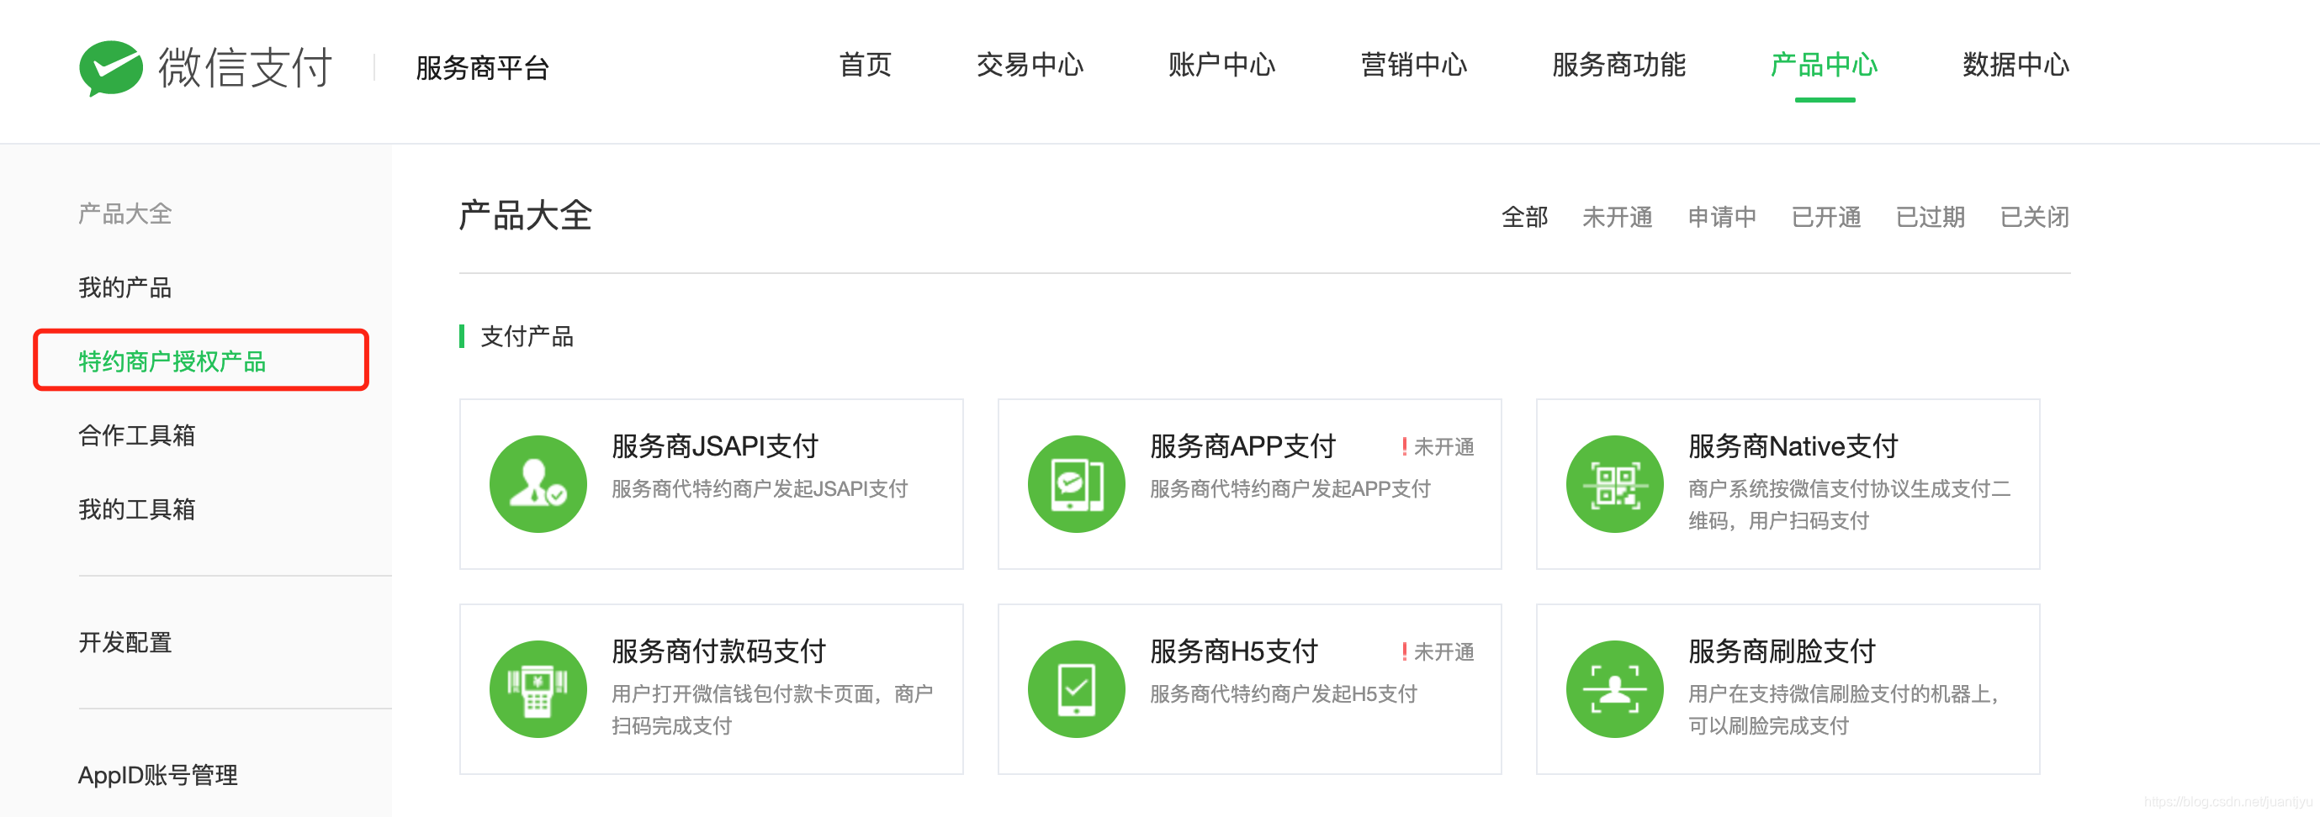2320x817 pixels.
Task: Click 服务商刷脸支付 card description text
Action: pos(1845,710)
